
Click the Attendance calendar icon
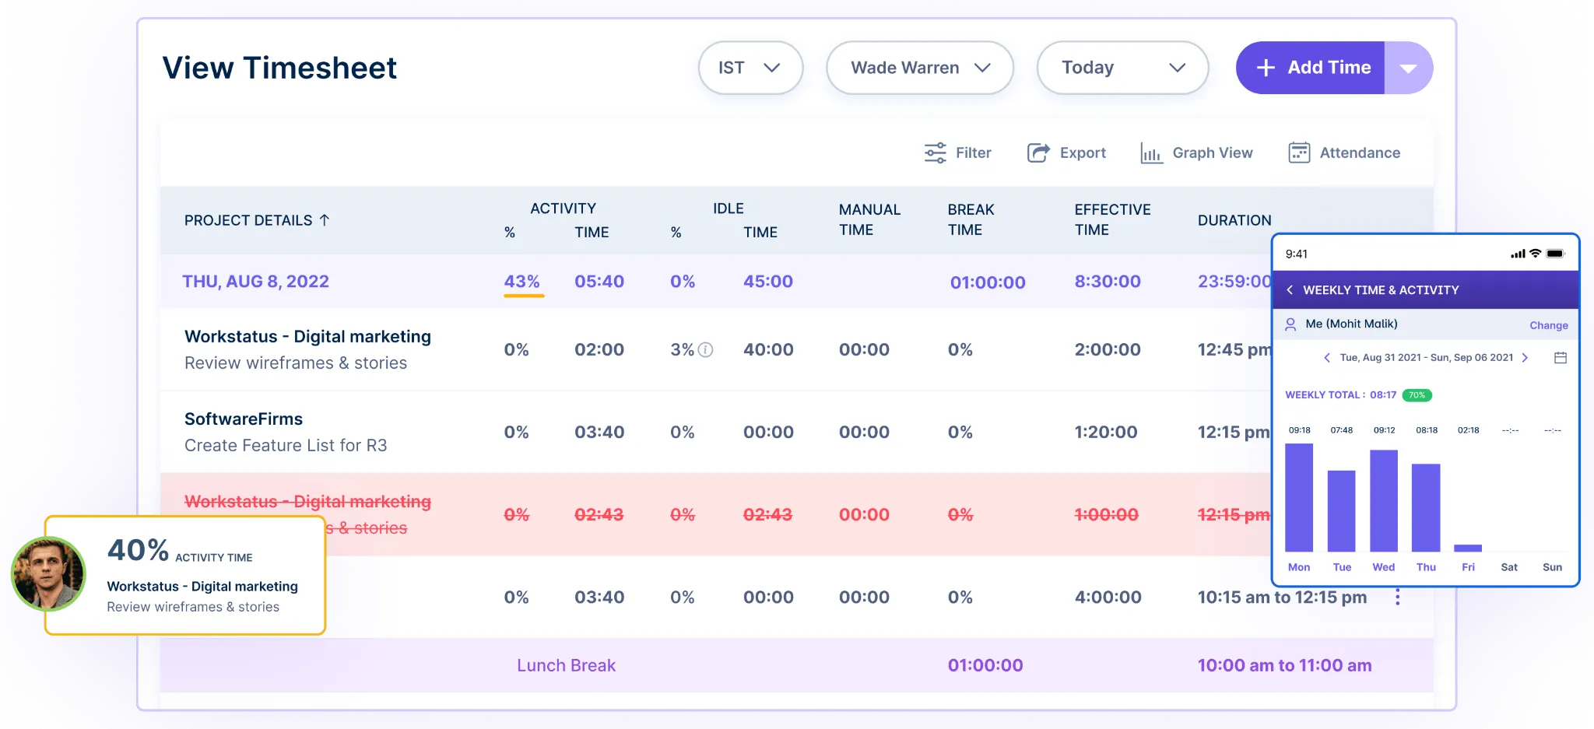tap(1298, 152)
